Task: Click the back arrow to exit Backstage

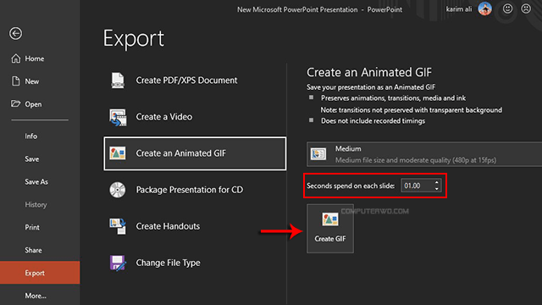Action: [x=15, y=34]
